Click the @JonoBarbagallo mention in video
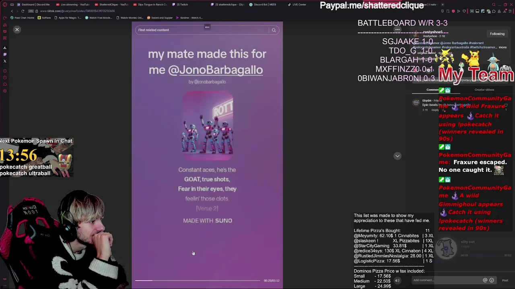Viewport: 515px width, 289px height. [215, 70]
